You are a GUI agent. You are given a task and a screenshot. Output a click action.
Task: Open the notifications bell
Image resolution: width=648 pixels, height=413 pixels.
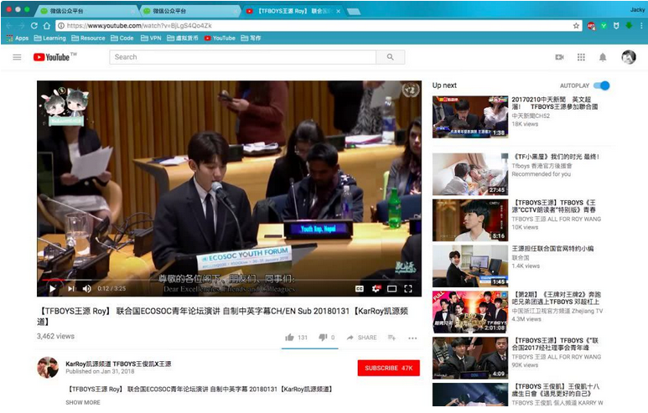tap(603, 57)
